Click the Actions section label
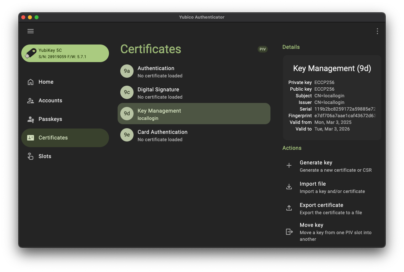The width and height of the screenshot is (404, 272). click(x=292, y=148)
